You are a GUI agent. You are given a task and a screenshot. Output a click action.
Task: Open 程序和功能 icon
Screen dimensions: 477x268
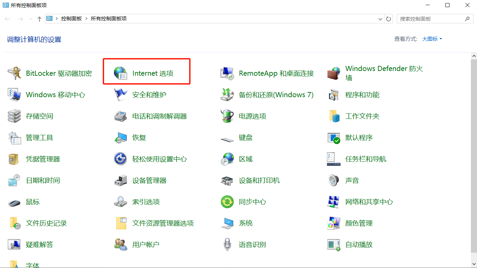point(334,95)
